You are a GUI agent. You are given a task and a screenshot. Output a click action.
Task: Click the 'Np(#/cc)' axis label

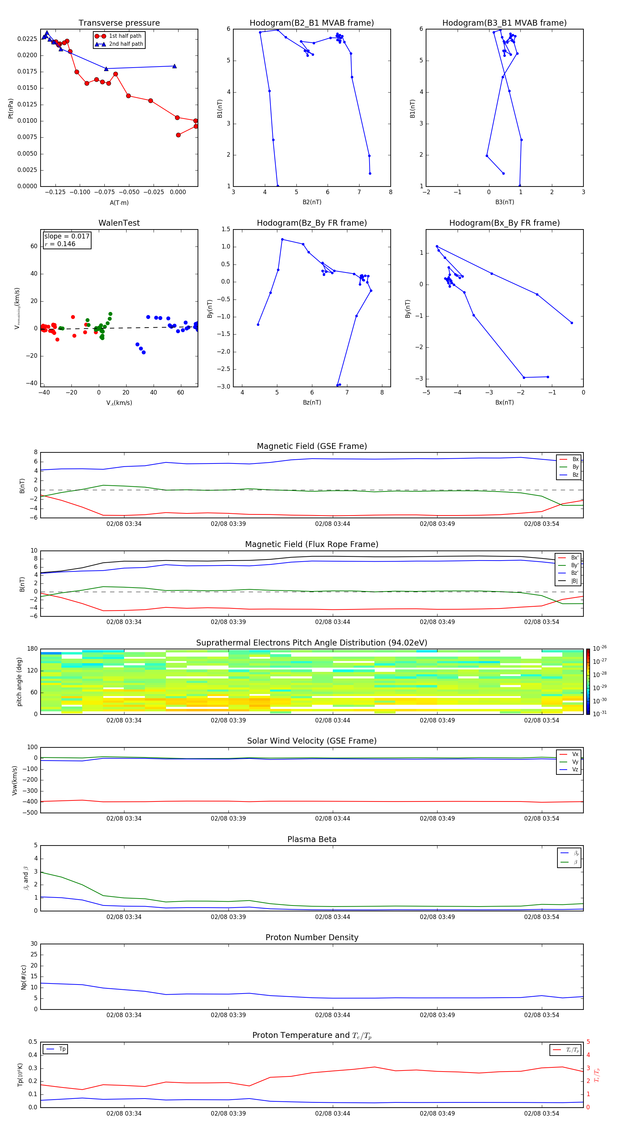24,977
